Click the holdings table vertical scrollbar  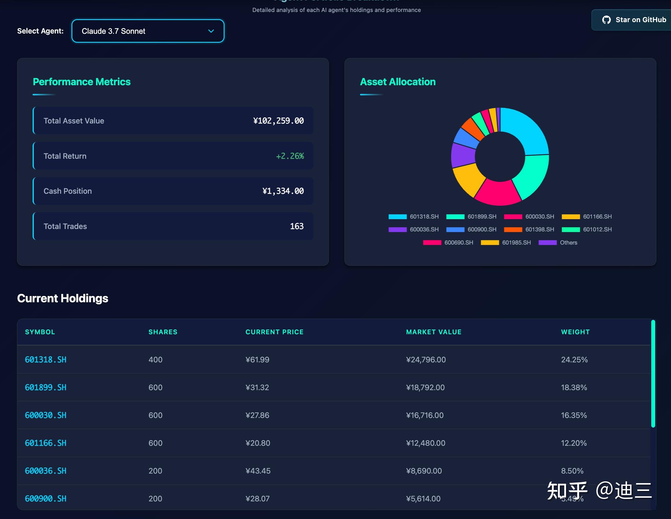(653, 374)
